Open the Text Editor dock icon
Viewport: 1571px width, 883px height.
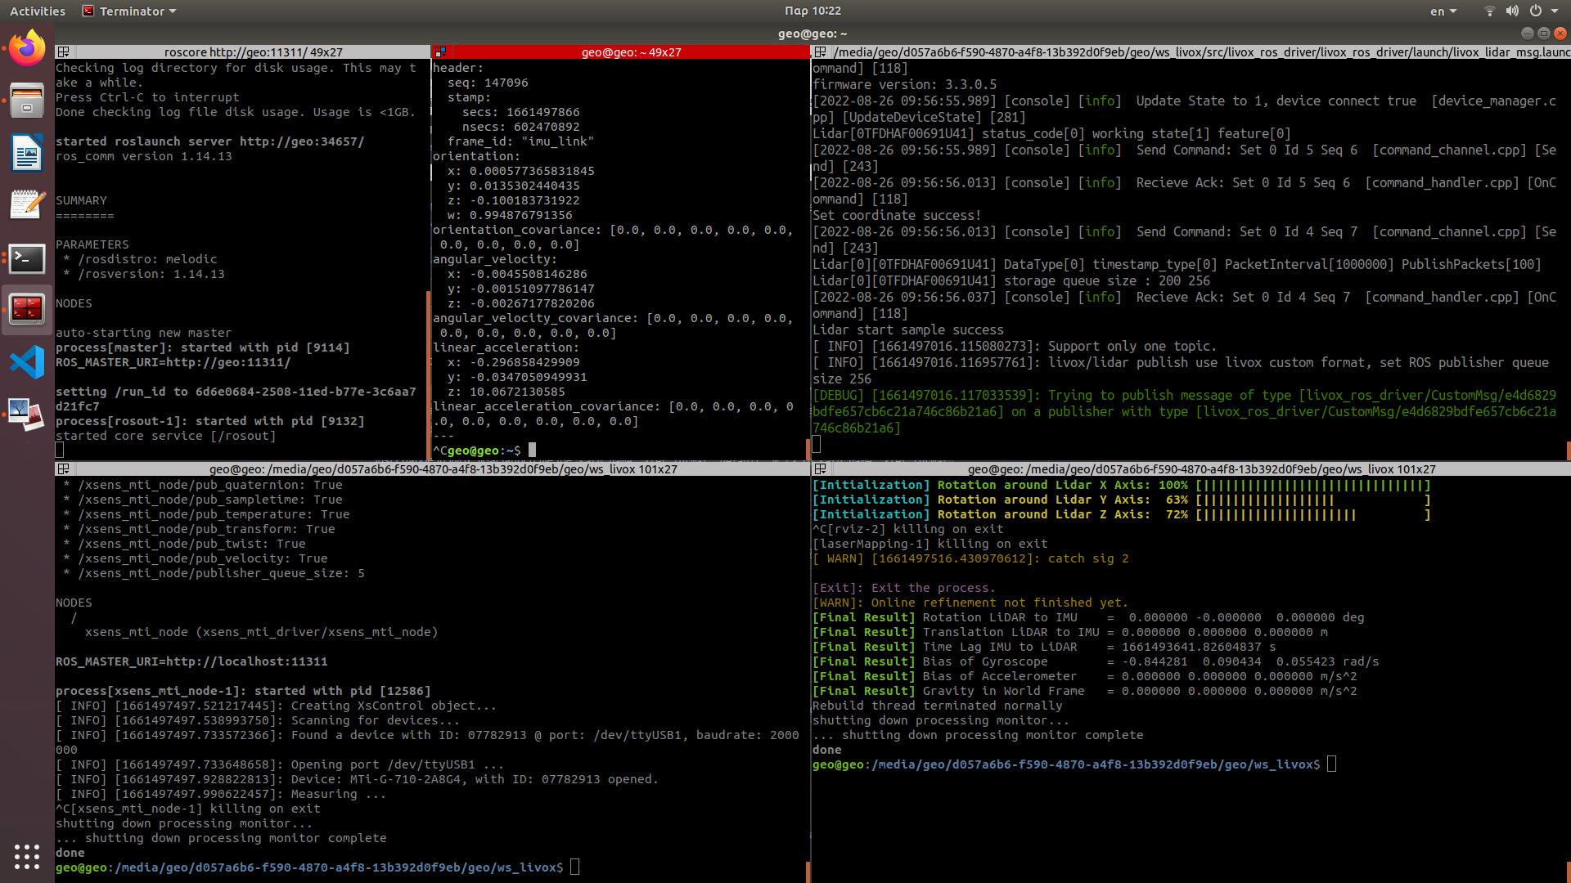27,205
